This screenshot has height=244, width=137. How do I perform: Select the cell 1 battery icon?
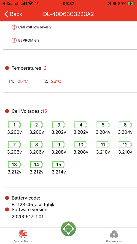(14, 125)
